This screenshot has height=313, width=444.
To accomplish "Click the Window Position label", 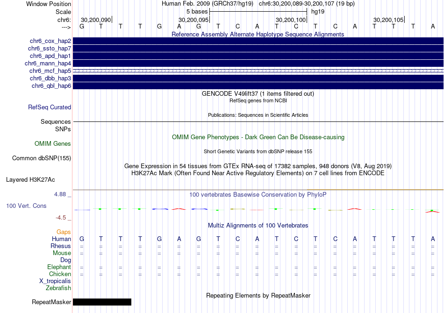I will point(49,4).
